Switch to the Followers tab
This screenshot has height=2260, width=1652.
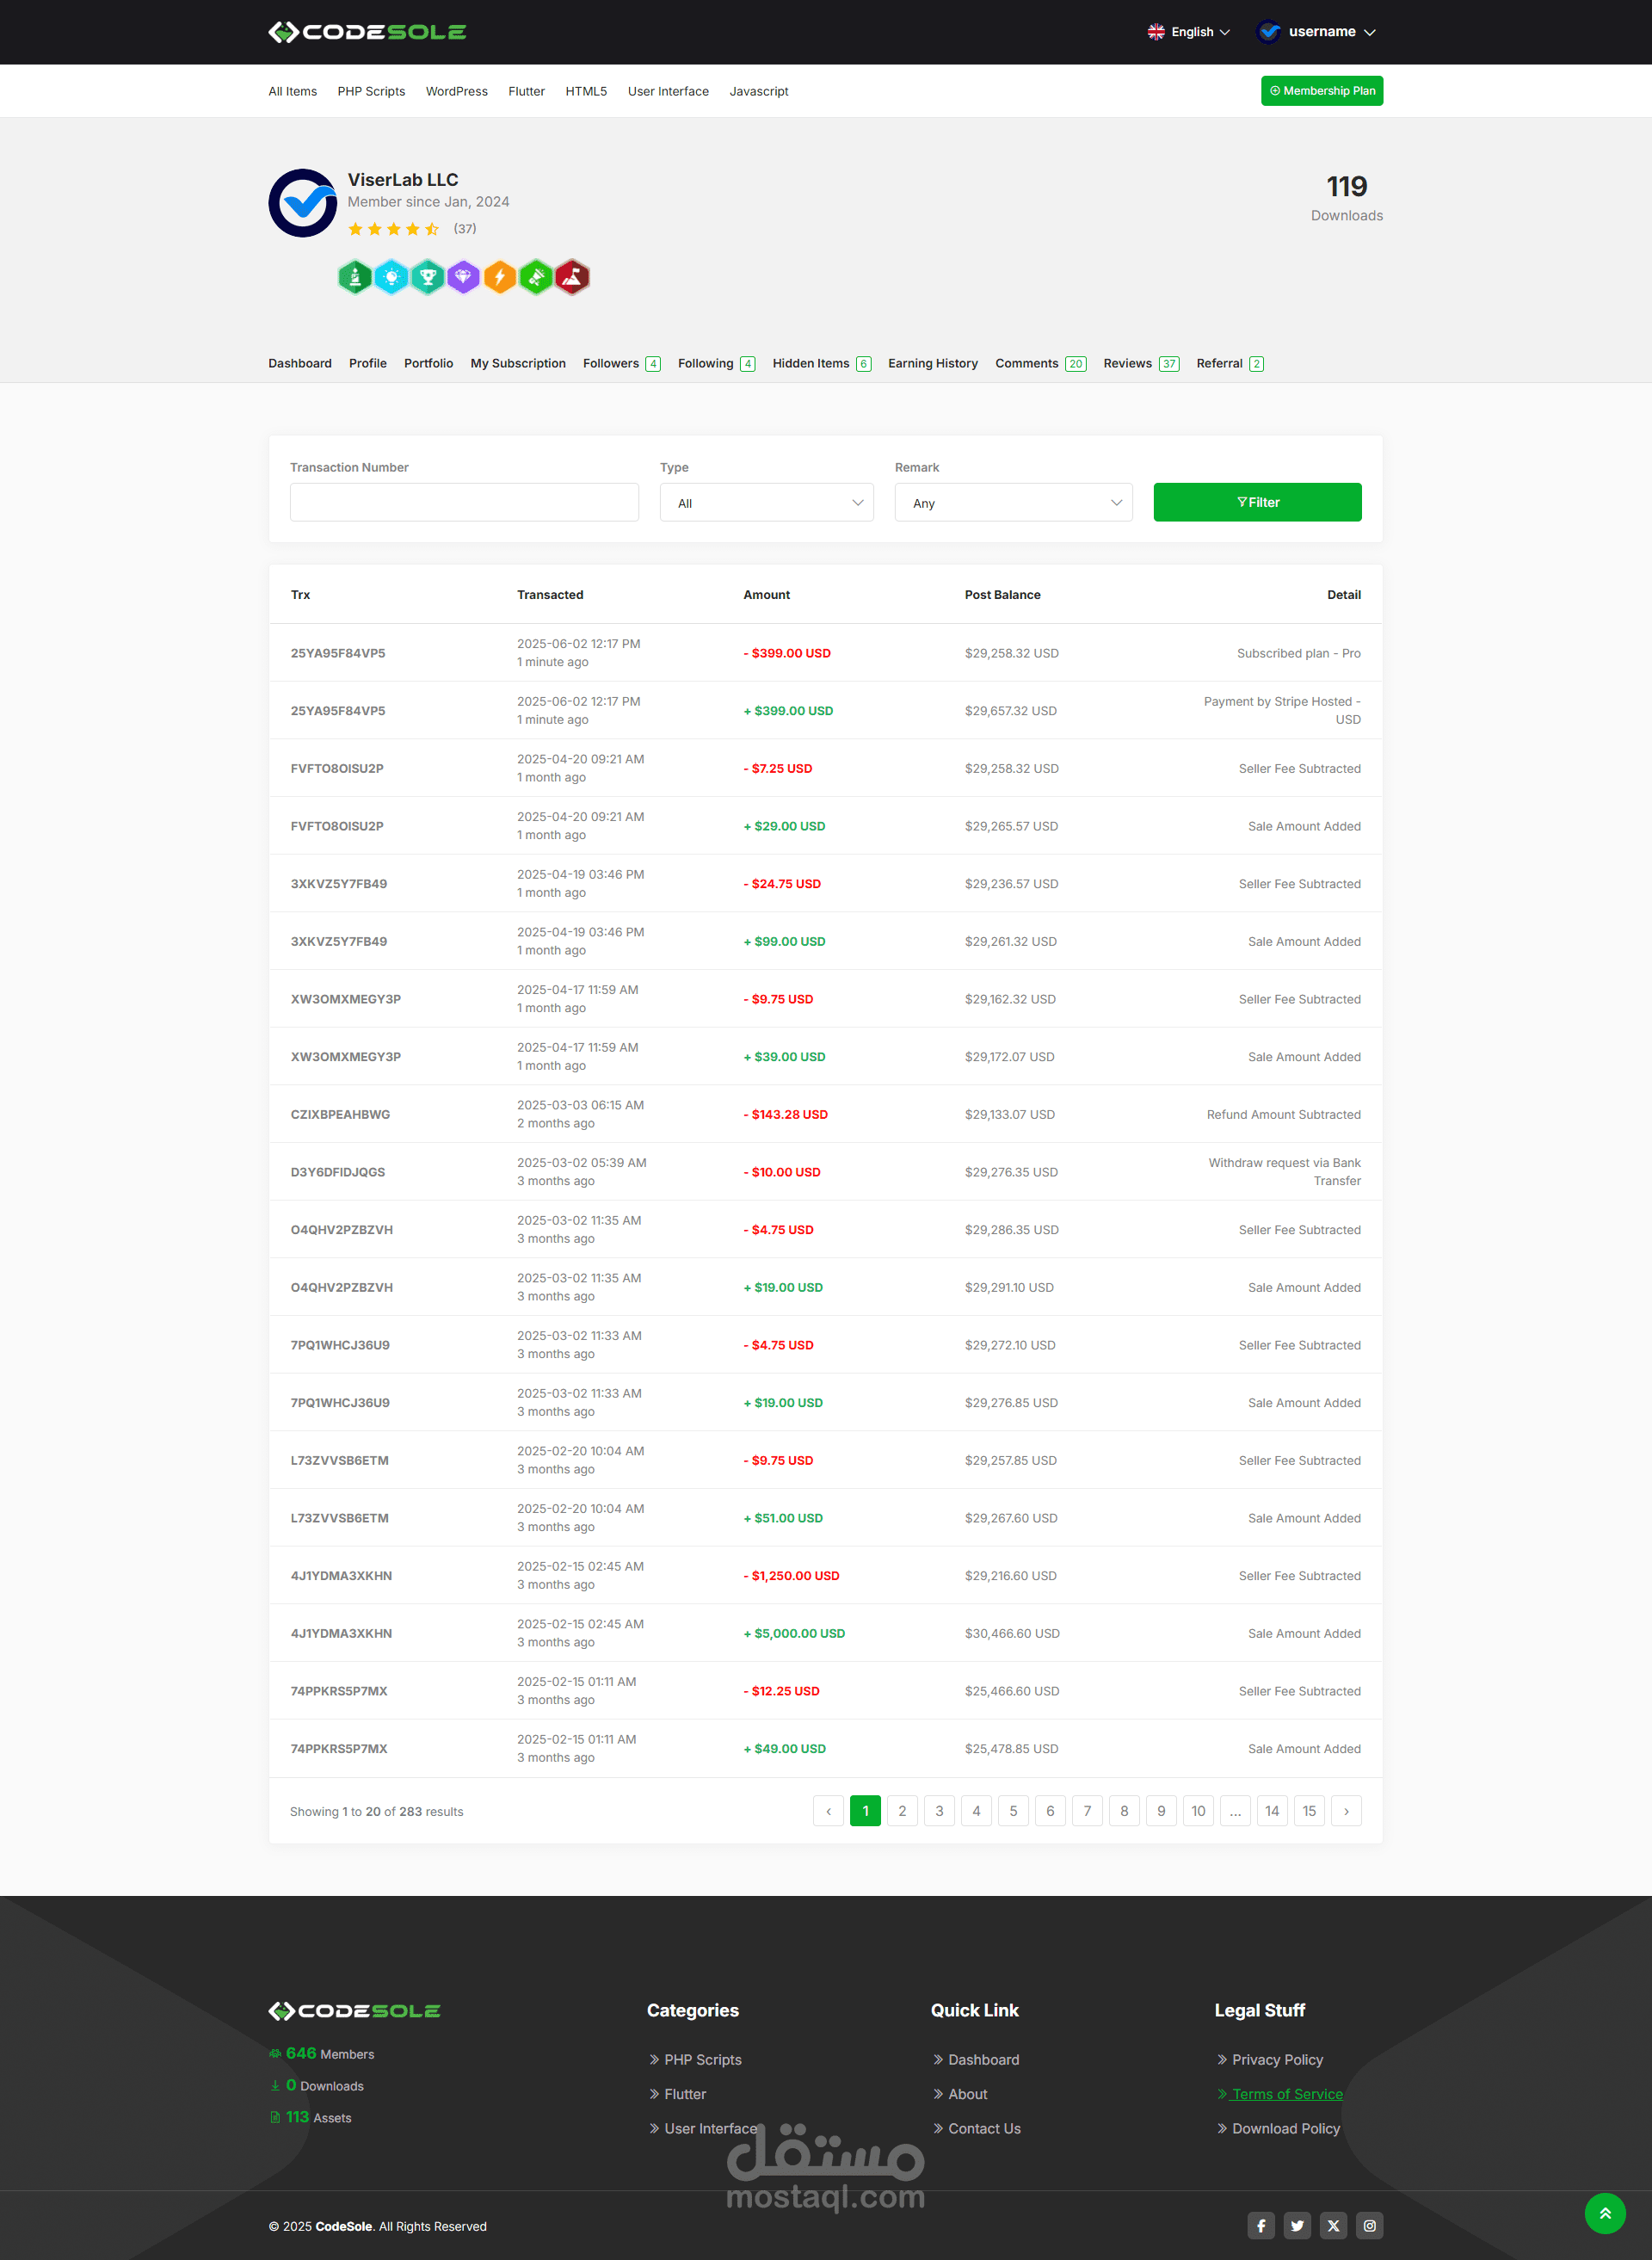622,363
